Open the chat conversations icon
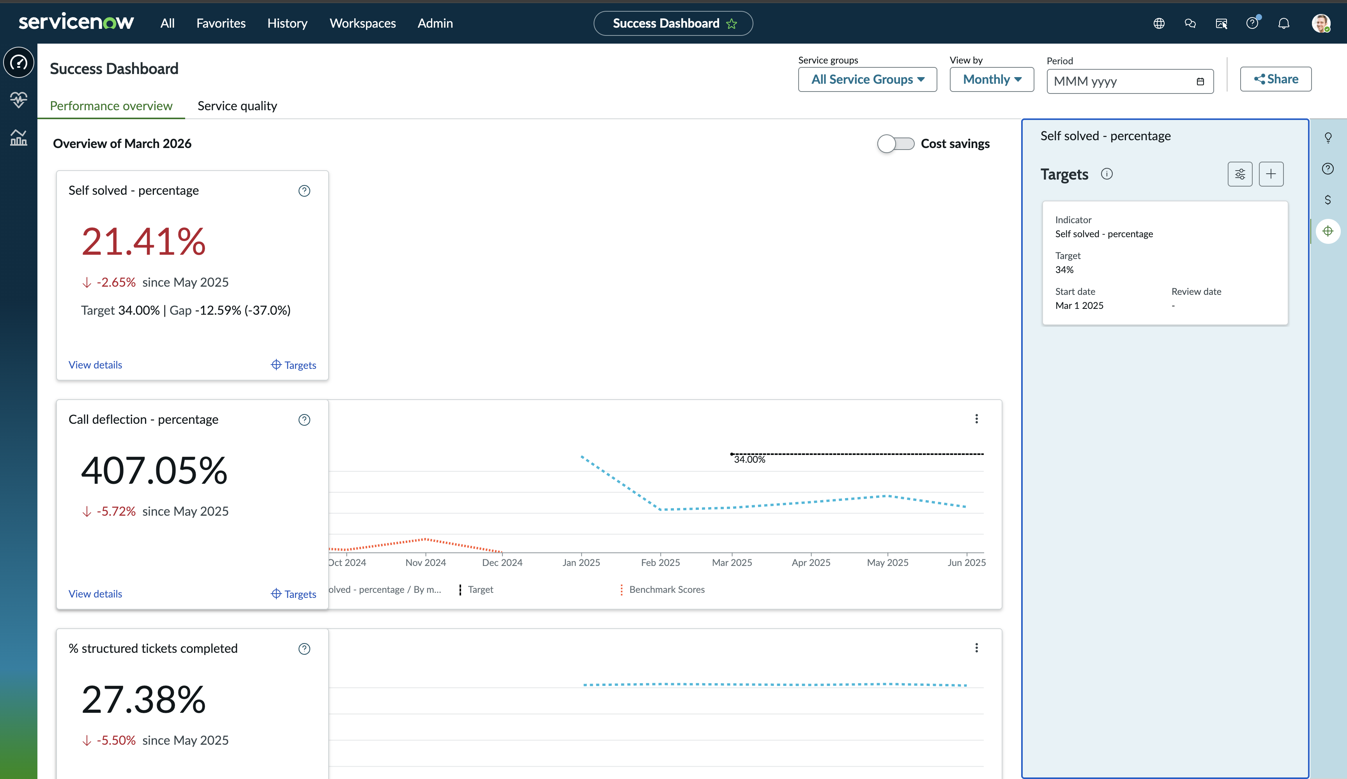This screenshot has width=1347, height=779. [x=1190, y=23]
